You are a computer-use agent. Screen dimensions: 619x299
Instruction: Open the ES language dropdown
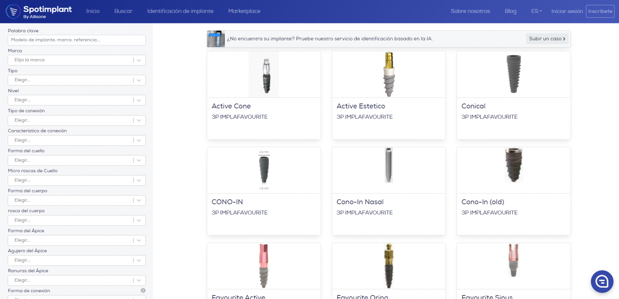536,11
